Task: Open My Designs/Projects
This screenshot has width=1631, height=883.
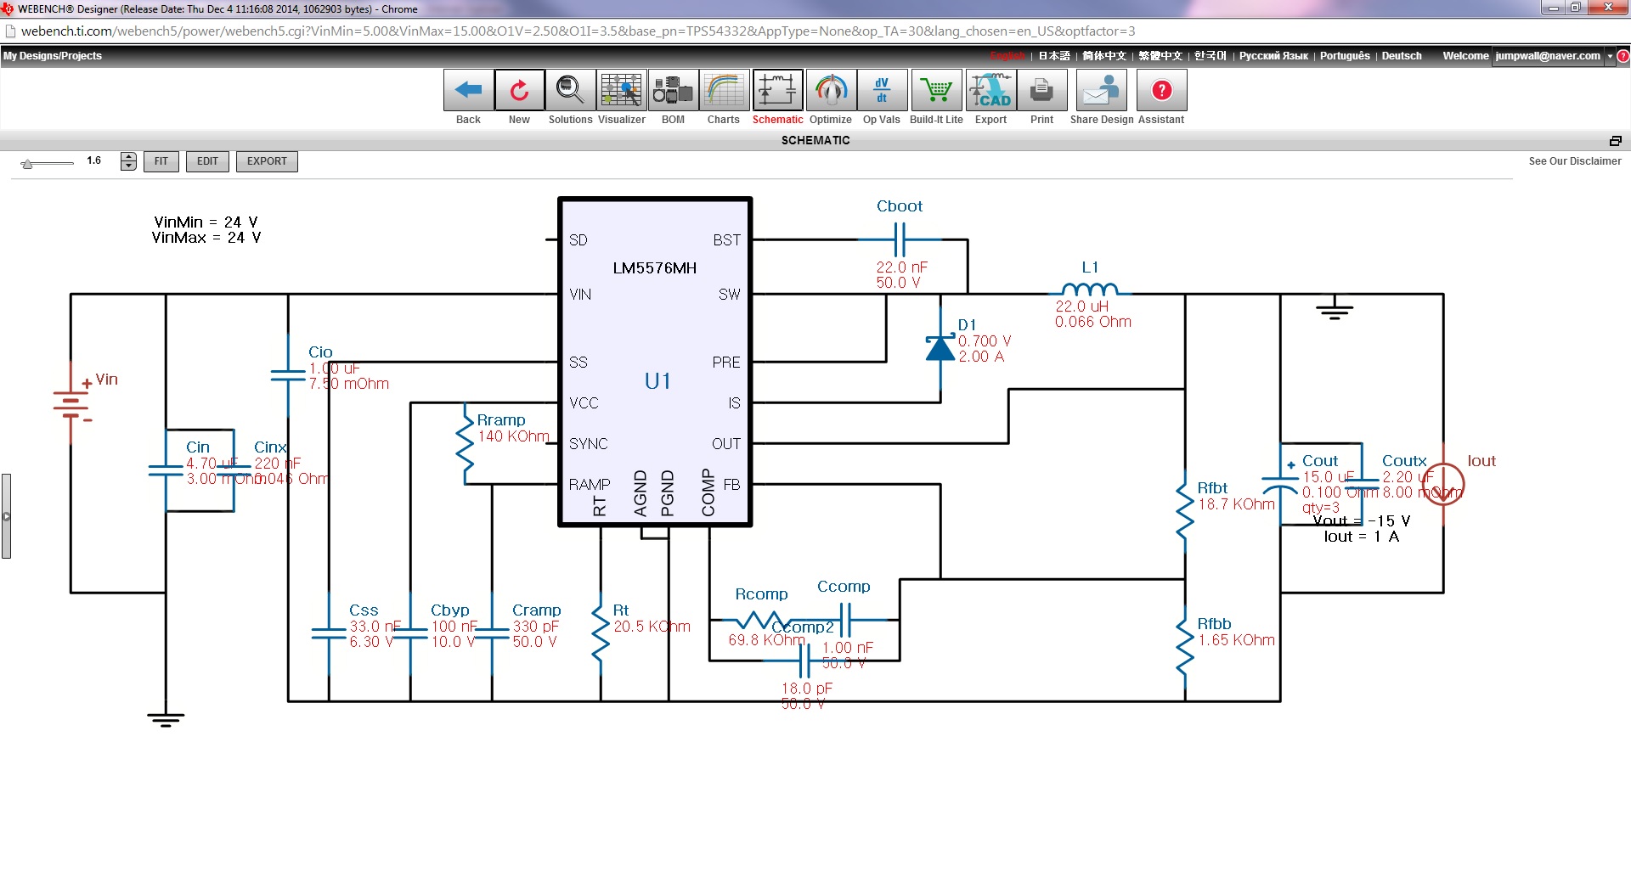Action: pyautogui.click(x=53, y=56)
